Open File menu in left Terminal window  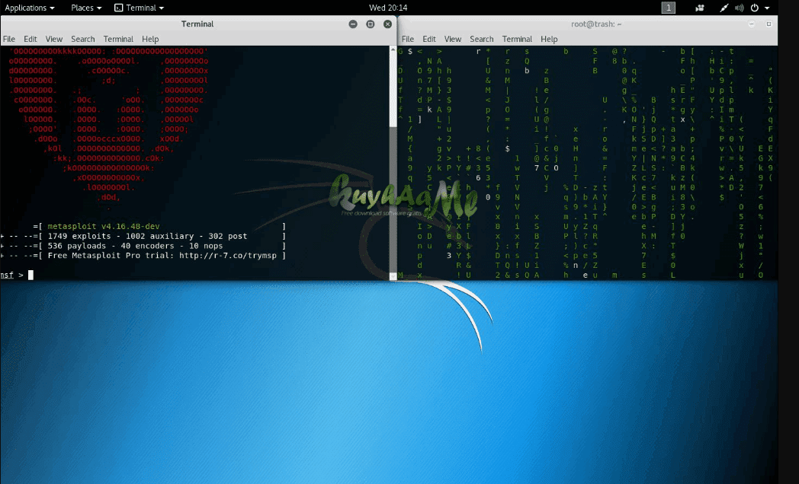pos(8,39)
